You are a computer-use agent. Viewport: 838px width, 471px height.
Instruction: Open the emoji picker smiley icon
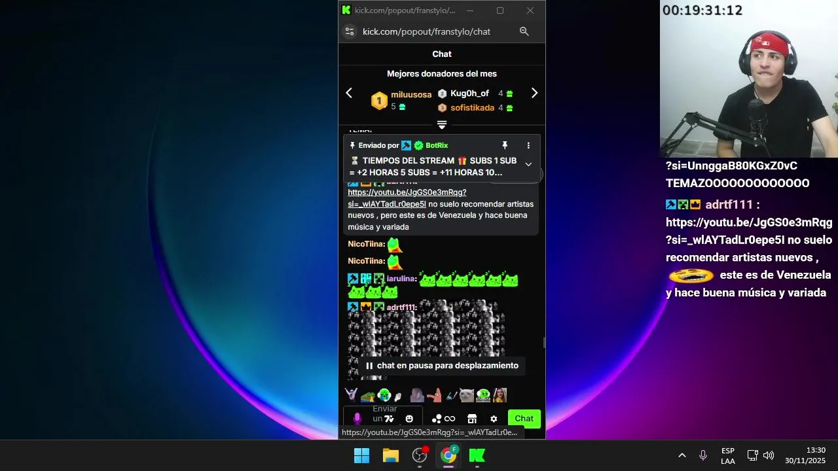click(409, 419)
